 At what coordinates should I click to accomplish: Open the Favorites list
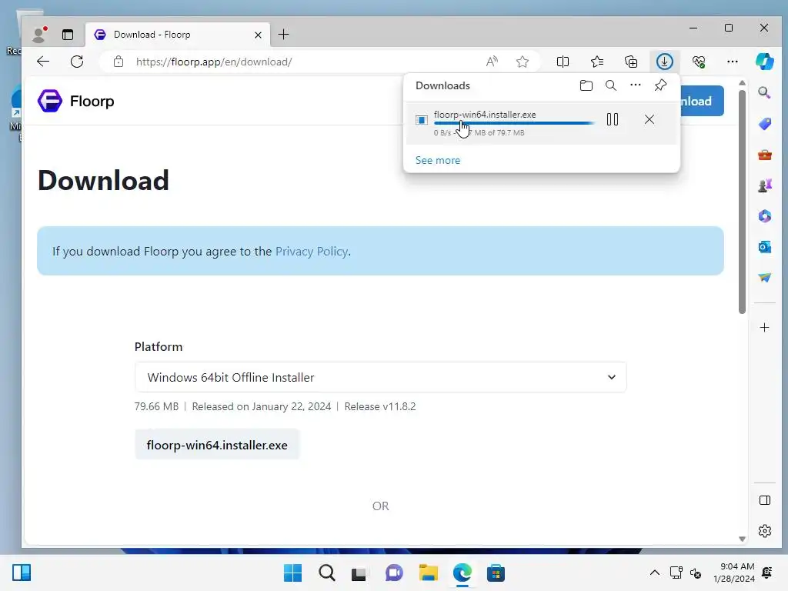[x=597, y=62]
